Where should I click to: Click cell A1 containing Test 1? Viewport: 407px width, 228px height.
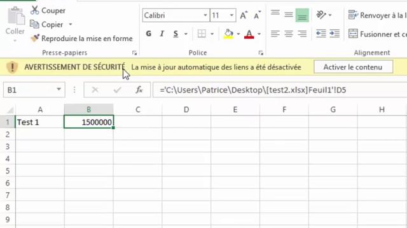coord(40,122)
